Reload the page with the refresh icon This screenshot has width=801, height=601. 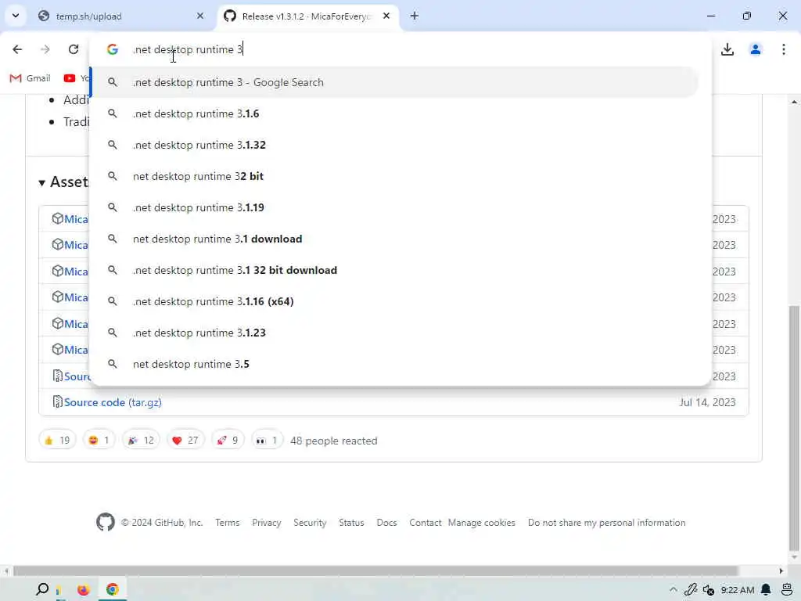[74, 49]
